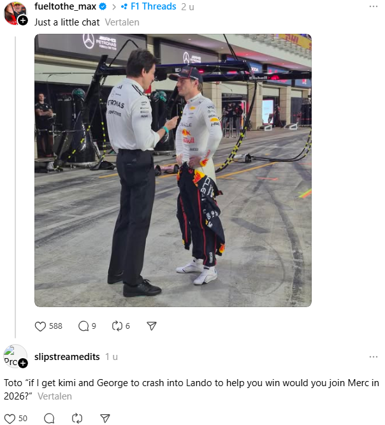Open the fueltothe_max profile name
This screenshot has height=425, width=385.
(65, 6)
